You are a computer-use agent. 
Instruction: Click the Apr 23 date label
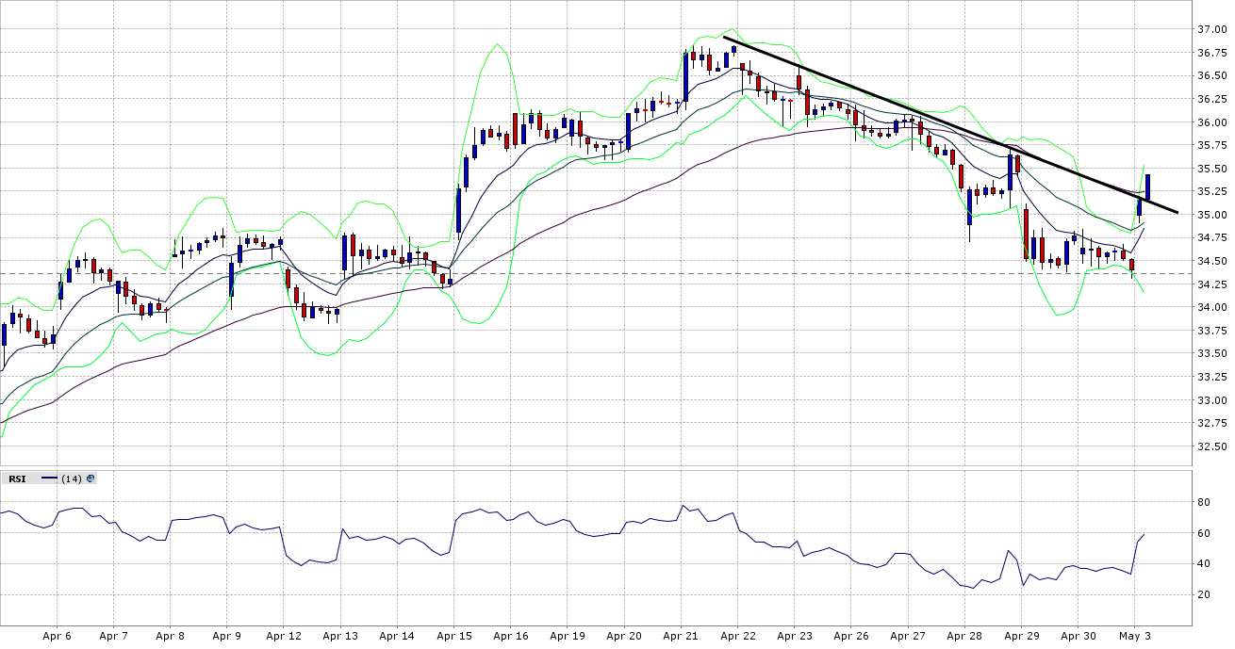[x=794, y=636]
